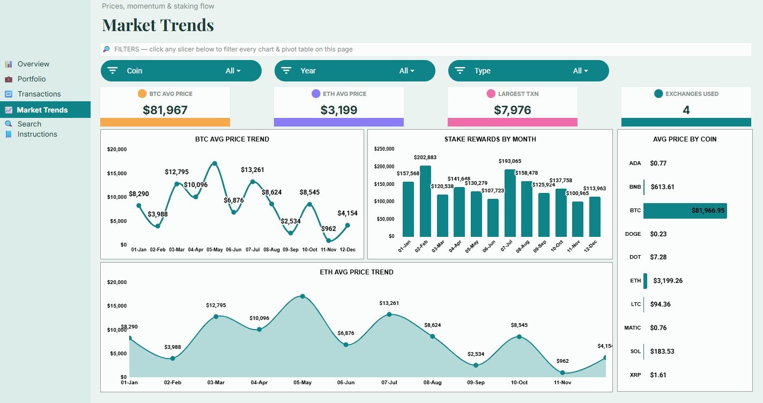Click the Search magnifier icon in sidebar
The height and width of the screenshot is (403, 763).
coord(9,124)
